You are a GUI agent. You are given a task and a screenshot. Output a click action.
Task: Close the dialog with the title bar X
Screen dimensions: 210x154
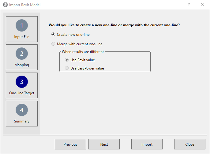(x=203, y=5)
